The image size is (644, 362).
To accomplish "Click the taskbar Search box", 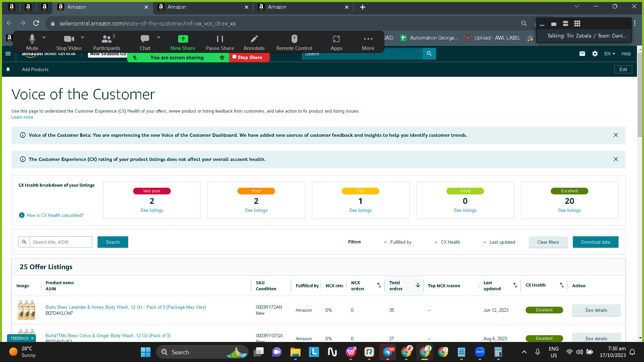I will pyautogui.click(x=202, y=352).
